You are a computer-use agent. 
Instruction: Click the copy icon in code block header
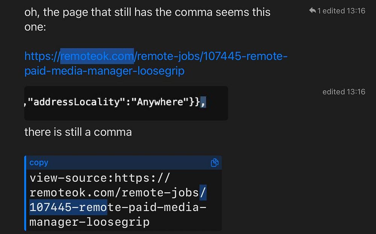pos(214,163)
